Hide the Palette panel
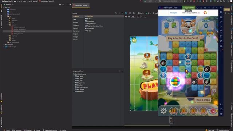233x131 pixels. click(x=122, y=13)
